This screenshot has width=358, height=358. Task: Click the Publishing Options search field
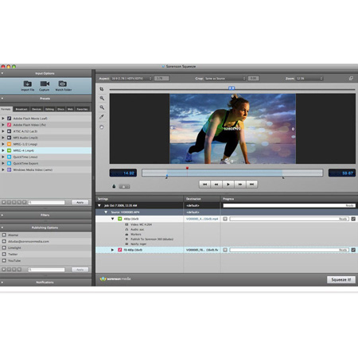[x=46, y=270]
